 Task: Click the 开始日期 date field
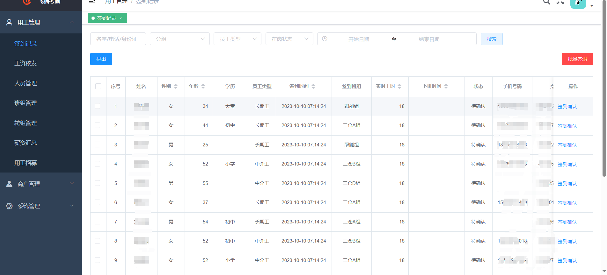pos(359,39)
